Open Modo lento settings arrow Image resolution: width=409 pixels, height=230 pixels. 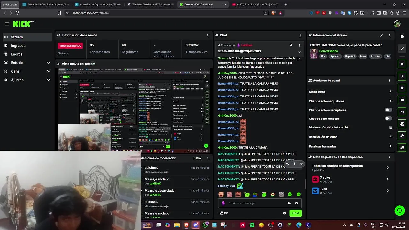(390, 92)
